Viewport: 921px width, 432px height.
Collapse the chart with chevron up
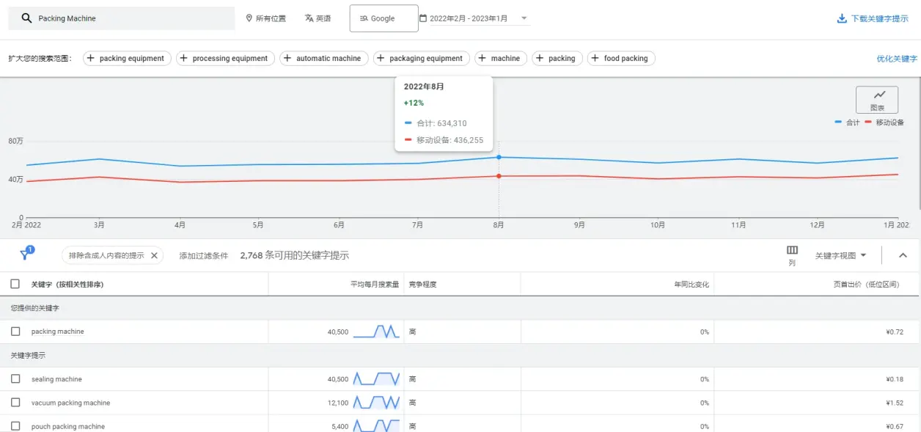[903, 255]
